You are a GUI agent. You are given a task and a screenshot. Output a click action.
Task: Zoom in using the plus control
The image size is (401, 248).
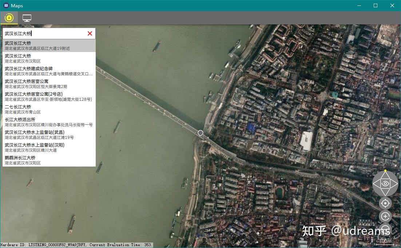(x=385, y=216)
